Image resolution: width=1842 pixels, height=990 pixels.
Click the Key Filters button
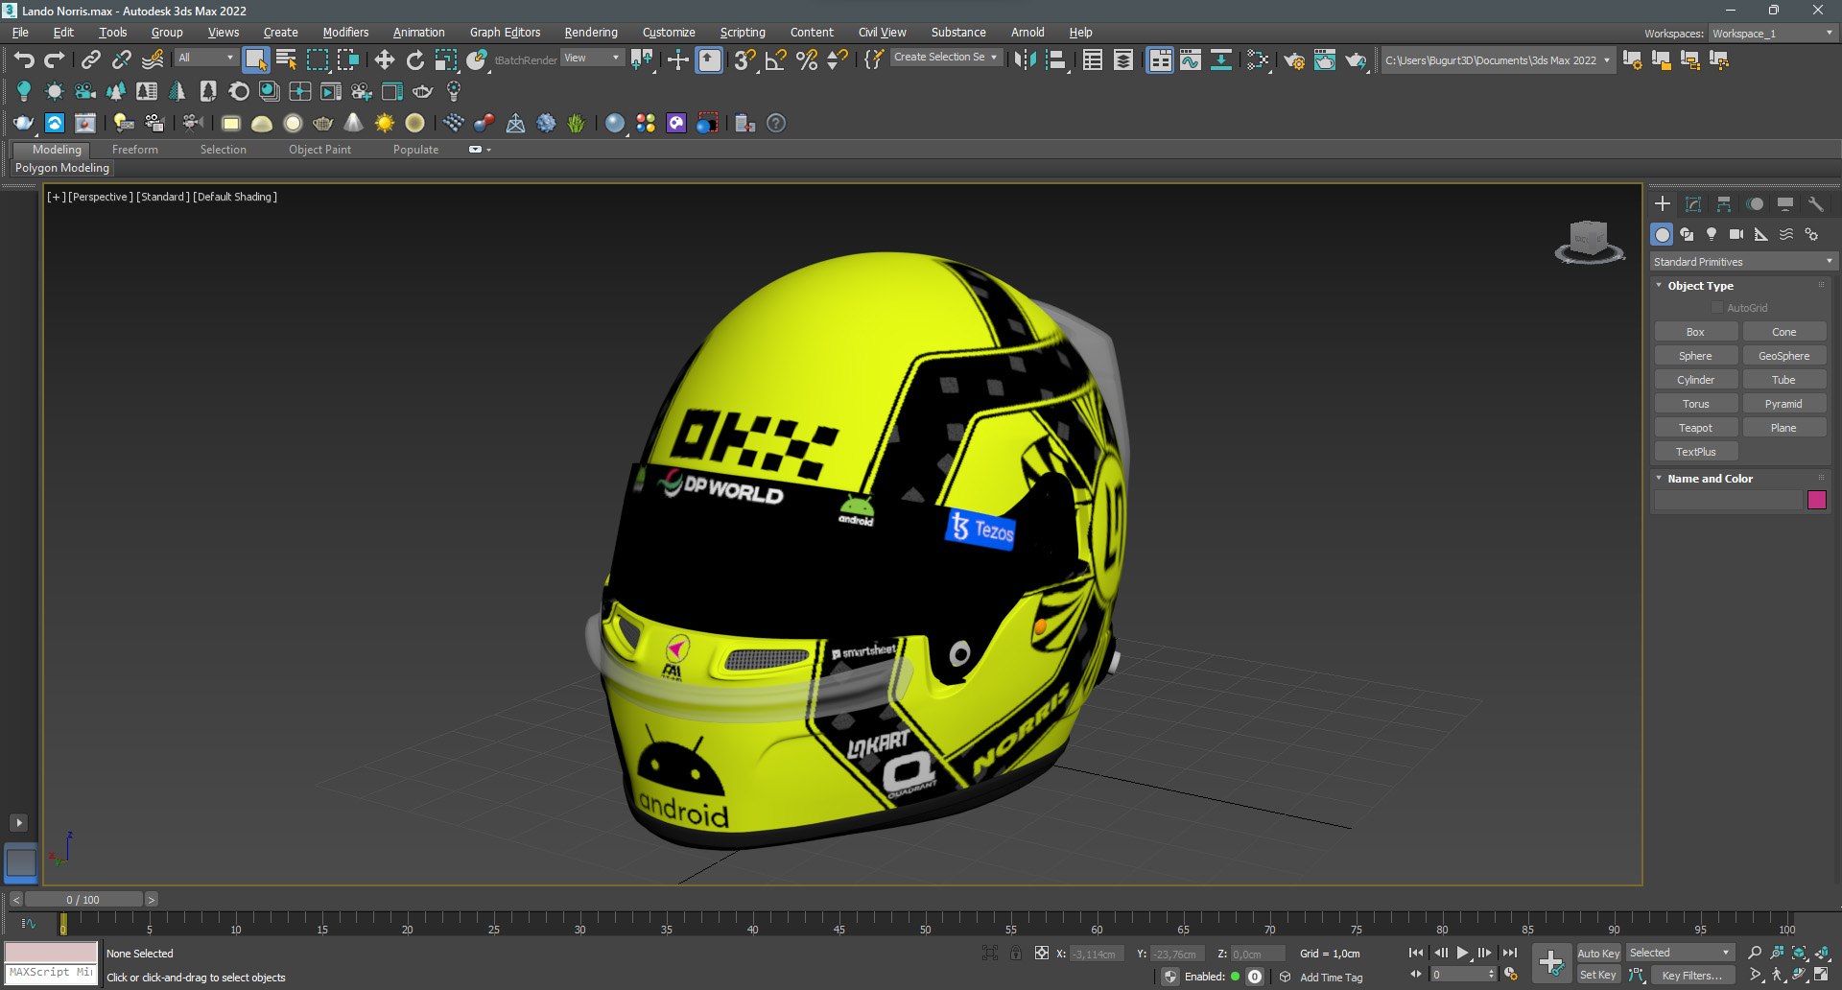click(1691, 975)
